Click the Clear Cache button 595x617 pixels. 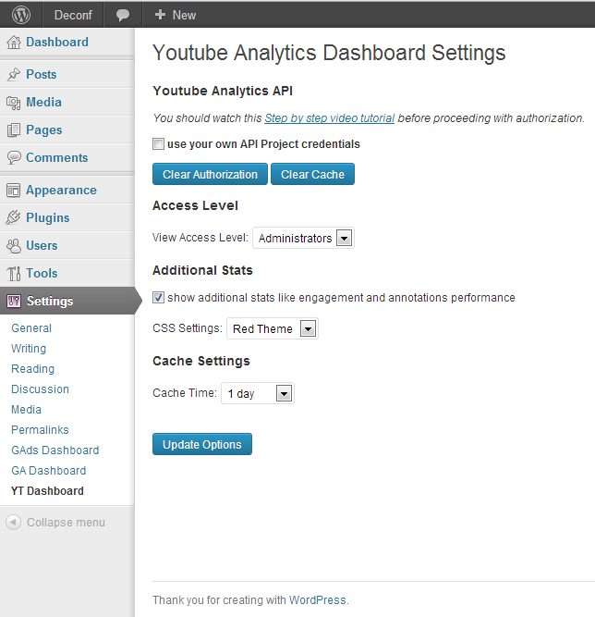click(312, 174)
